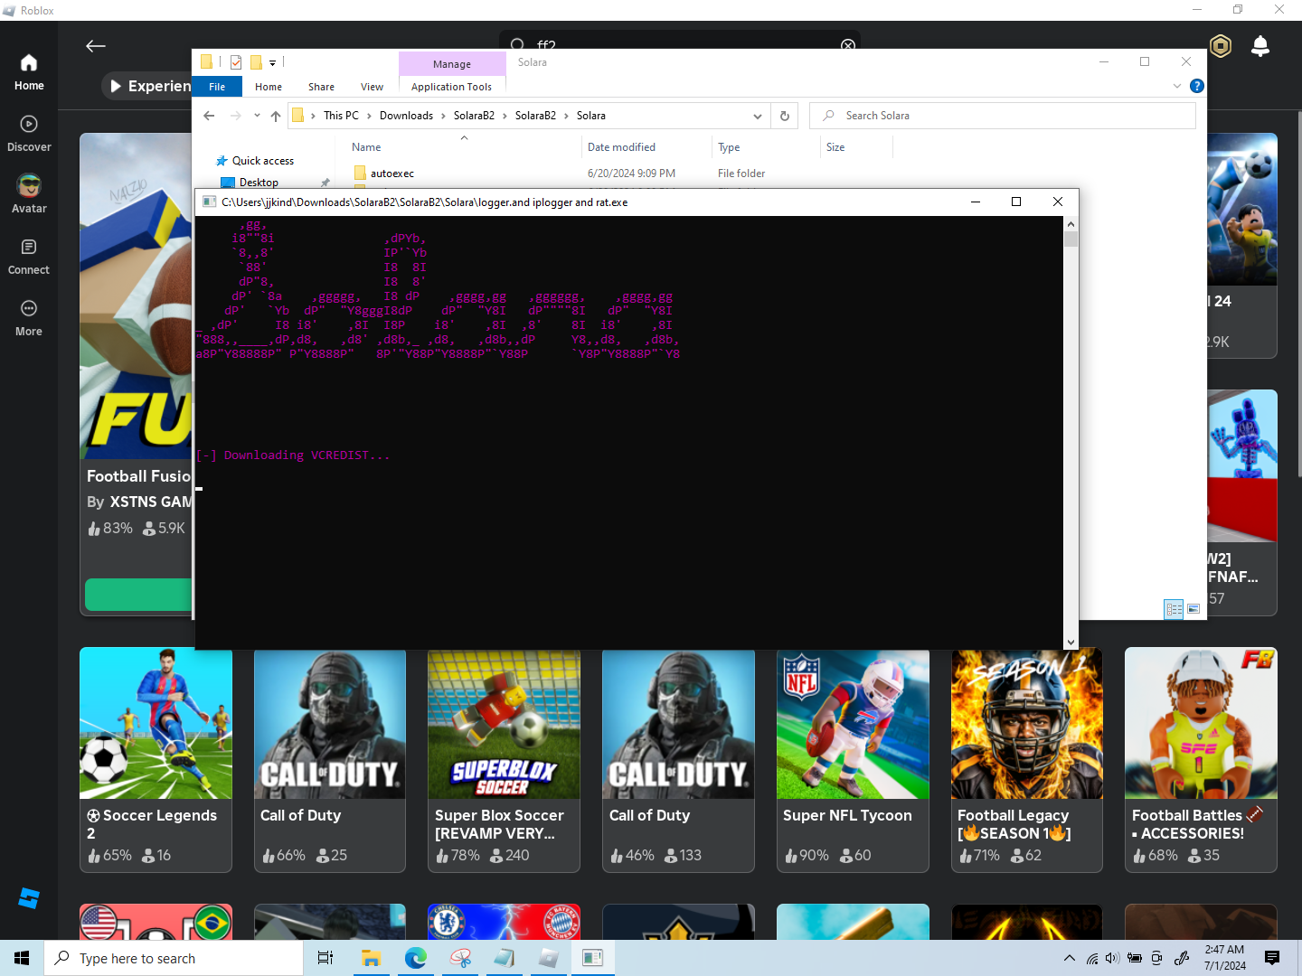The width and height of the screenshot is (1302, 976).
Task: Open the Explorer Home ribbon tab
Action: [x=269, y=87]
